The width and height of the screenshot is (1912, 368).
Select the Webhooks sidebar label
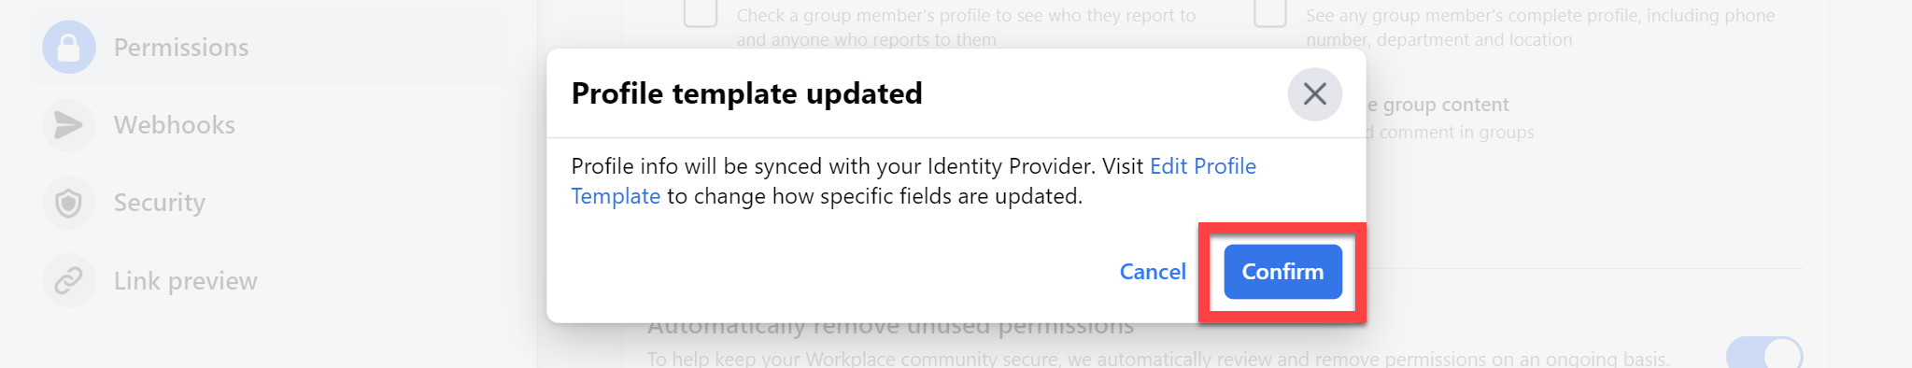tap(175, 125)
